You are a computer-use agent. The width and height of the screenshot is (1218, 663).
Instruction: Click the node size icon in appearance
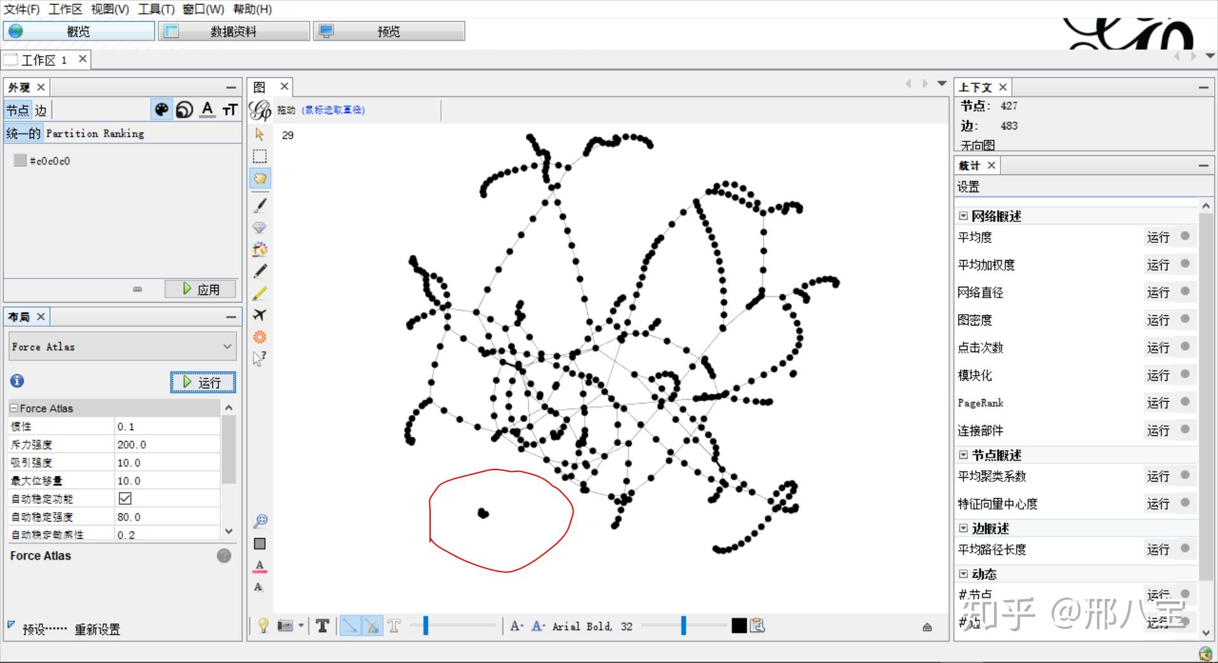(185, 110)
